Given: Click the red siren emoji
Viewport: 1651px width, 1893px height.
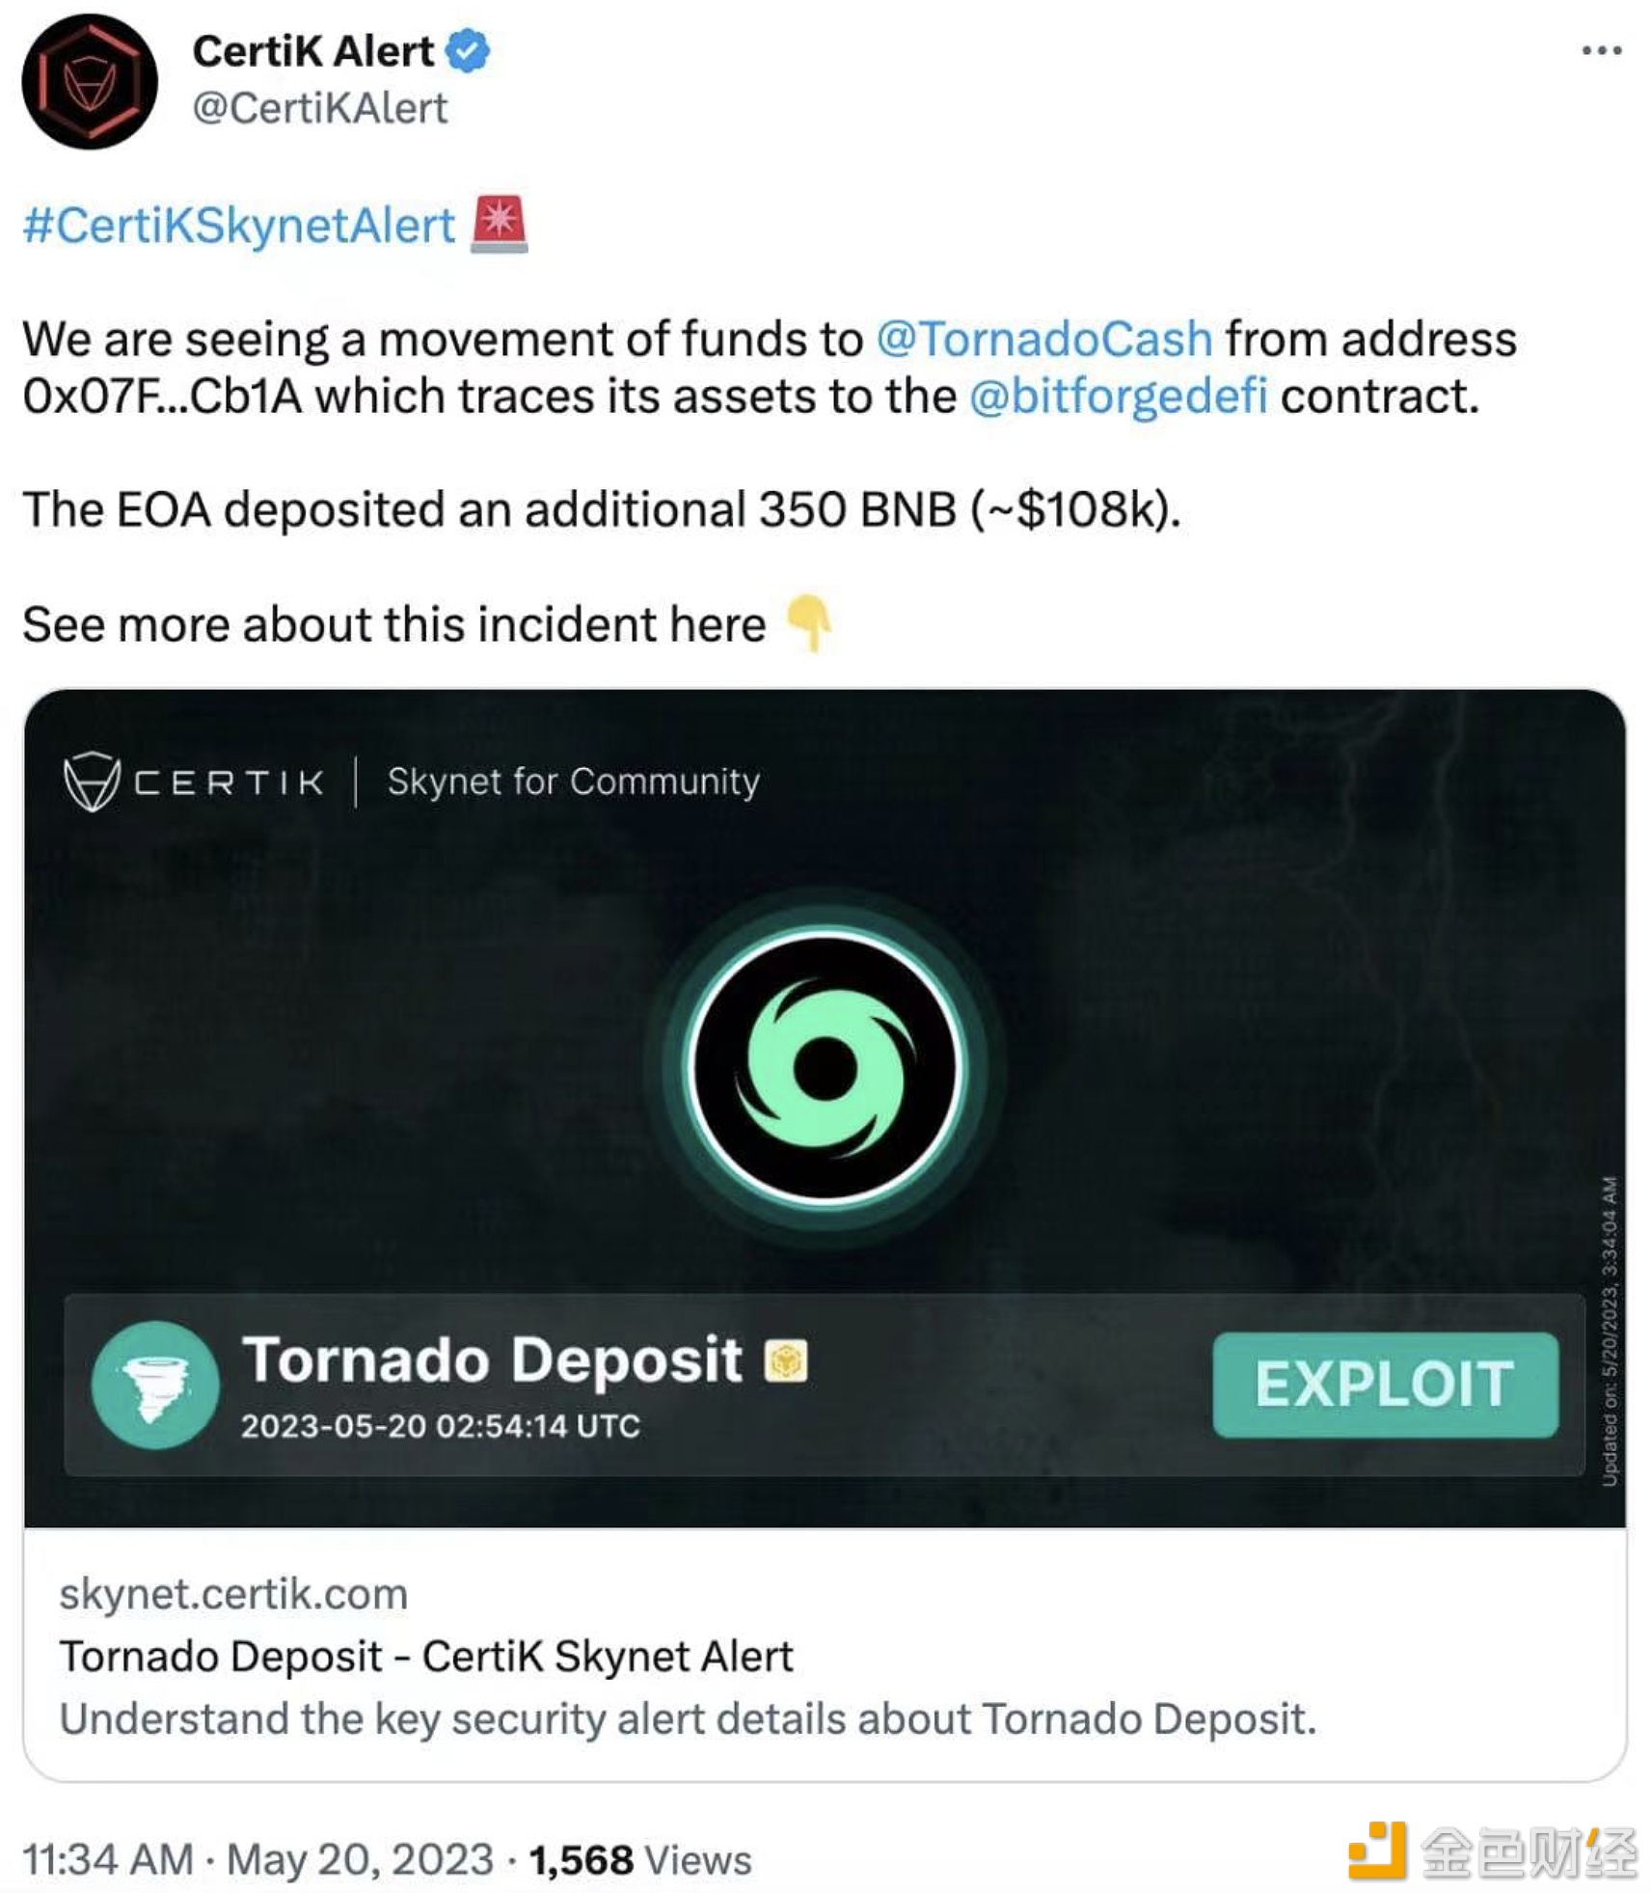Looking at the screenshot, I should tap(499, 224).
